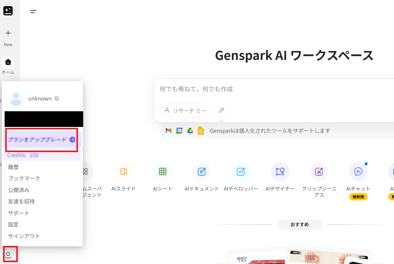Edit the unknown username pencil icon
The image size is (394, 264).
point(57,99)
